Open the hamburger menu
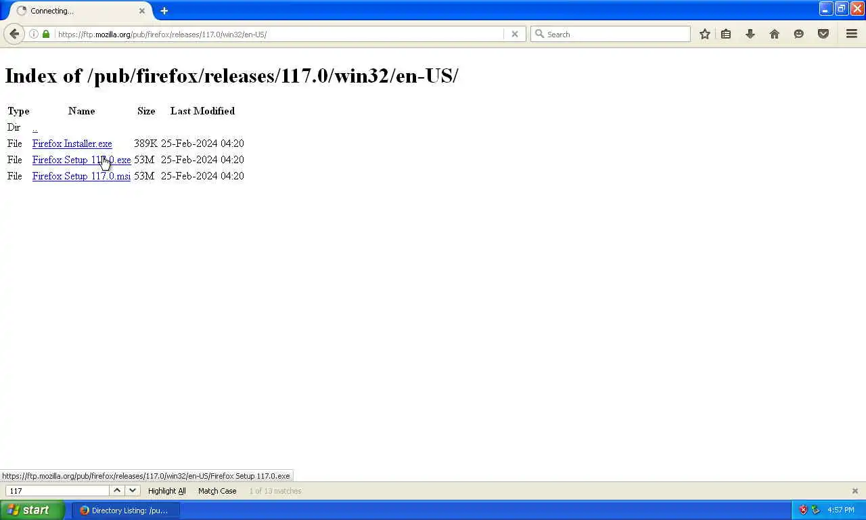This screenshot has height=520, width=866. [852, 34]
